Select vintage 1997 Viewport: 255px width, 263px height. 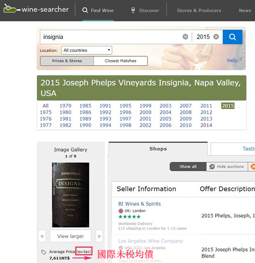tap(125, 119)
